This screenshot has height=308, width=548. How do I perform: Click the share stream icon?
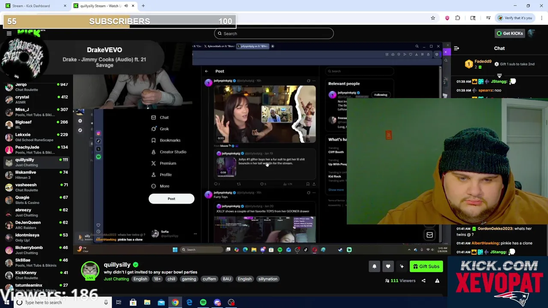pos(423,281)
